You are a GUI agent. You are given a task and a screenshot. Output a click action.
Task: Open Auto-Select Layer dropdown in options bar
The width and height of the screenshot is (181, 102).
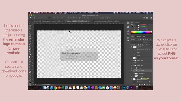(x=49, y=18)
